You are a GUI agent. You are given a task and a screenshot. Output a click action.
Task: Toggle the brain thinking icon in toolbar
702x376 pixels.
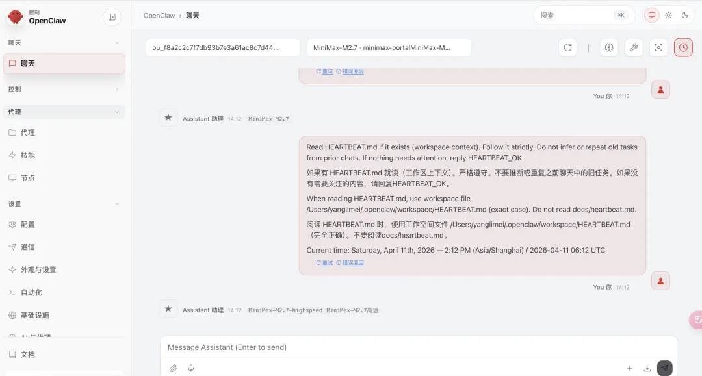click(x=609, y=47)
